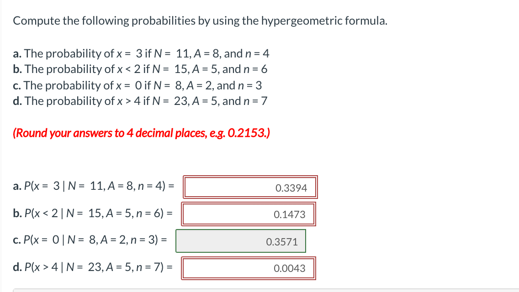The height and width of the screenshot is (292, 519).
Task: Select the answer field containing 0.0043
Action: 249,268
